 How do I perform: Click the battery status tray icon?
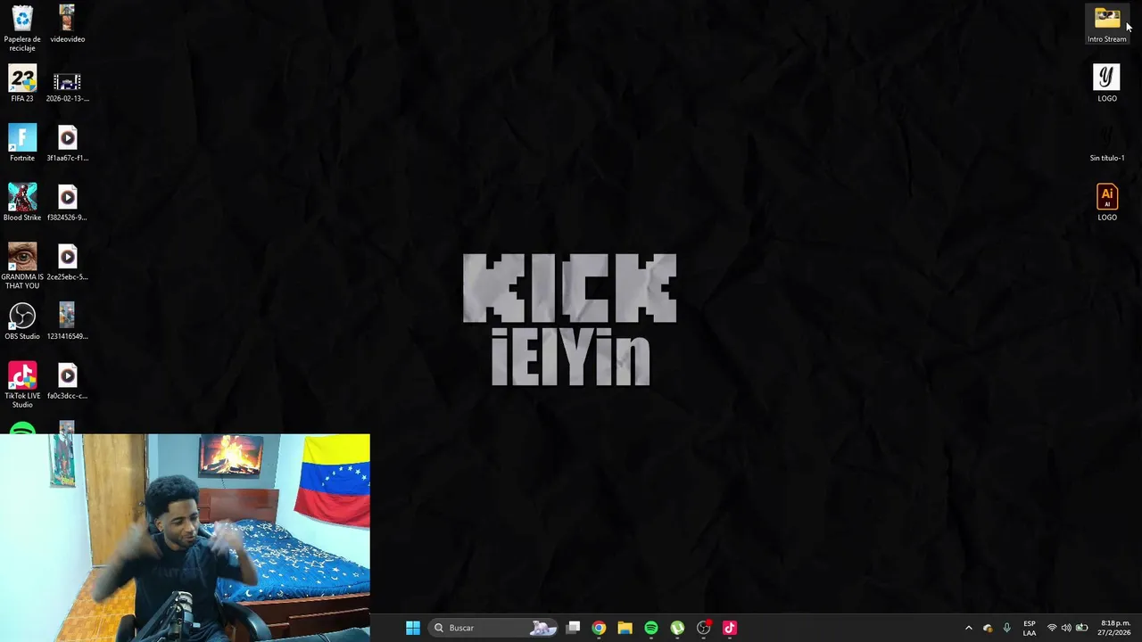click(1081, 628)
